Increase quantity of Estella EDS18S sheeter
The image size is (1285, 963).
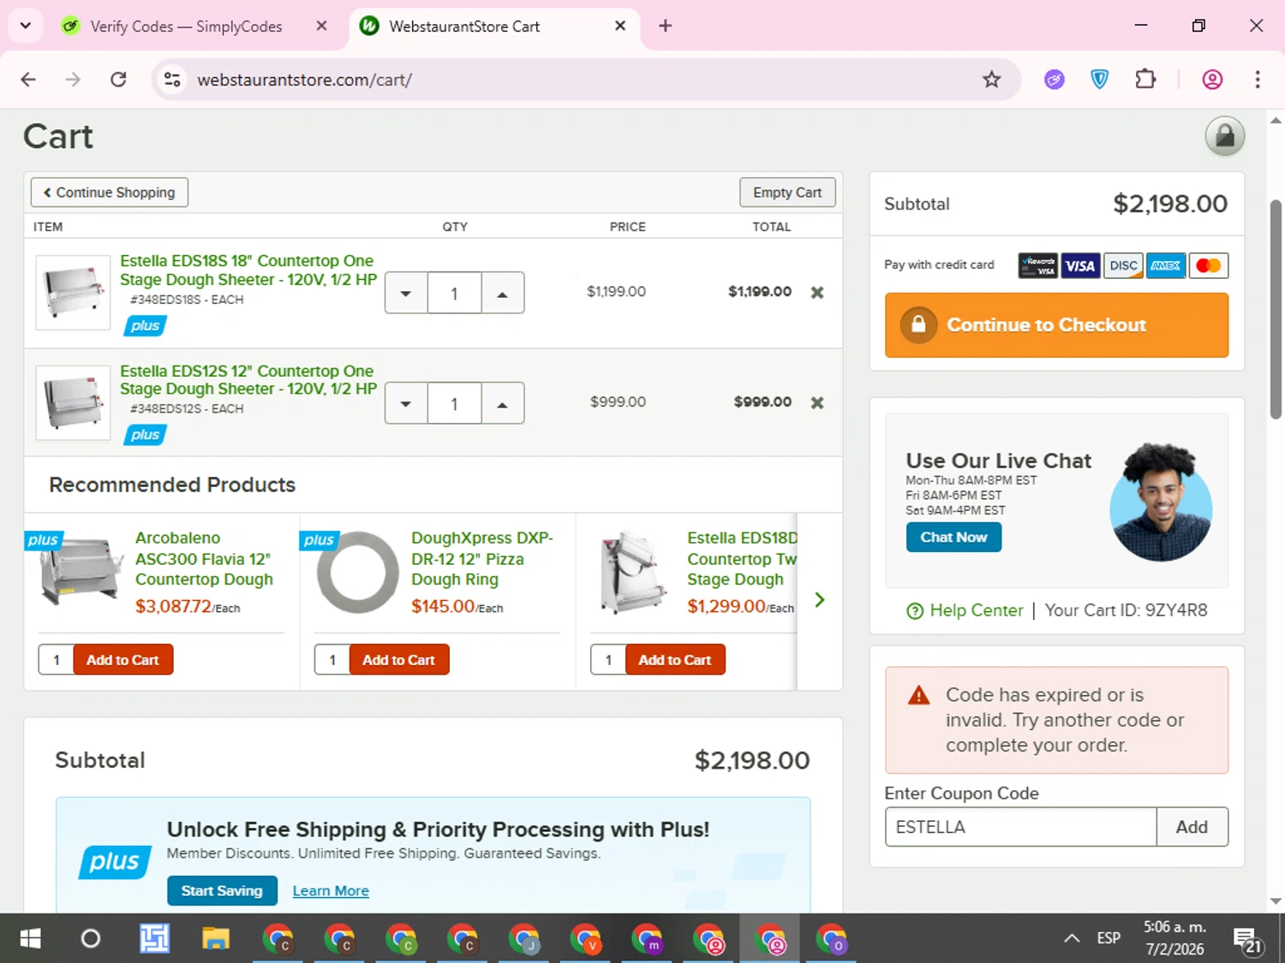click(x=503, y=294)
